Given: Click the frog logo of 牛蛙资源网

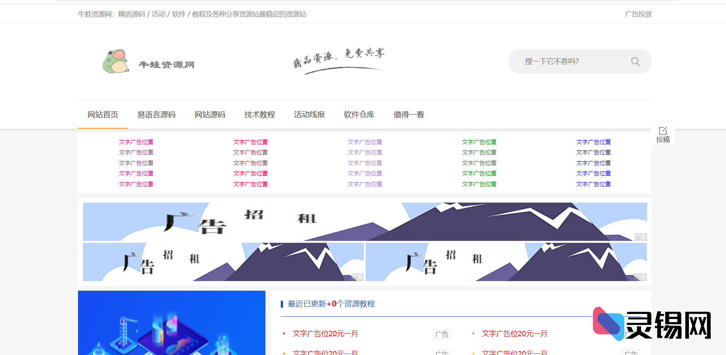Looking at the screenshot, I should point(116,61).
